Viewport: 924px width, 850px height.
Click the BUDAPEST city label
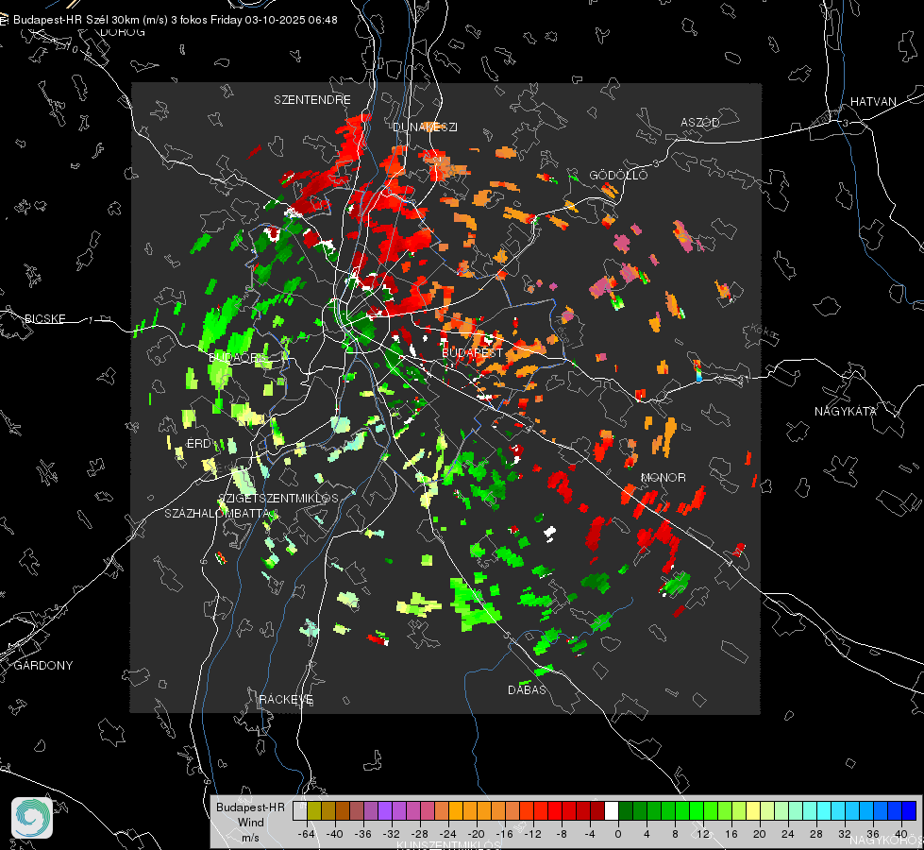(x=472, y=352)
